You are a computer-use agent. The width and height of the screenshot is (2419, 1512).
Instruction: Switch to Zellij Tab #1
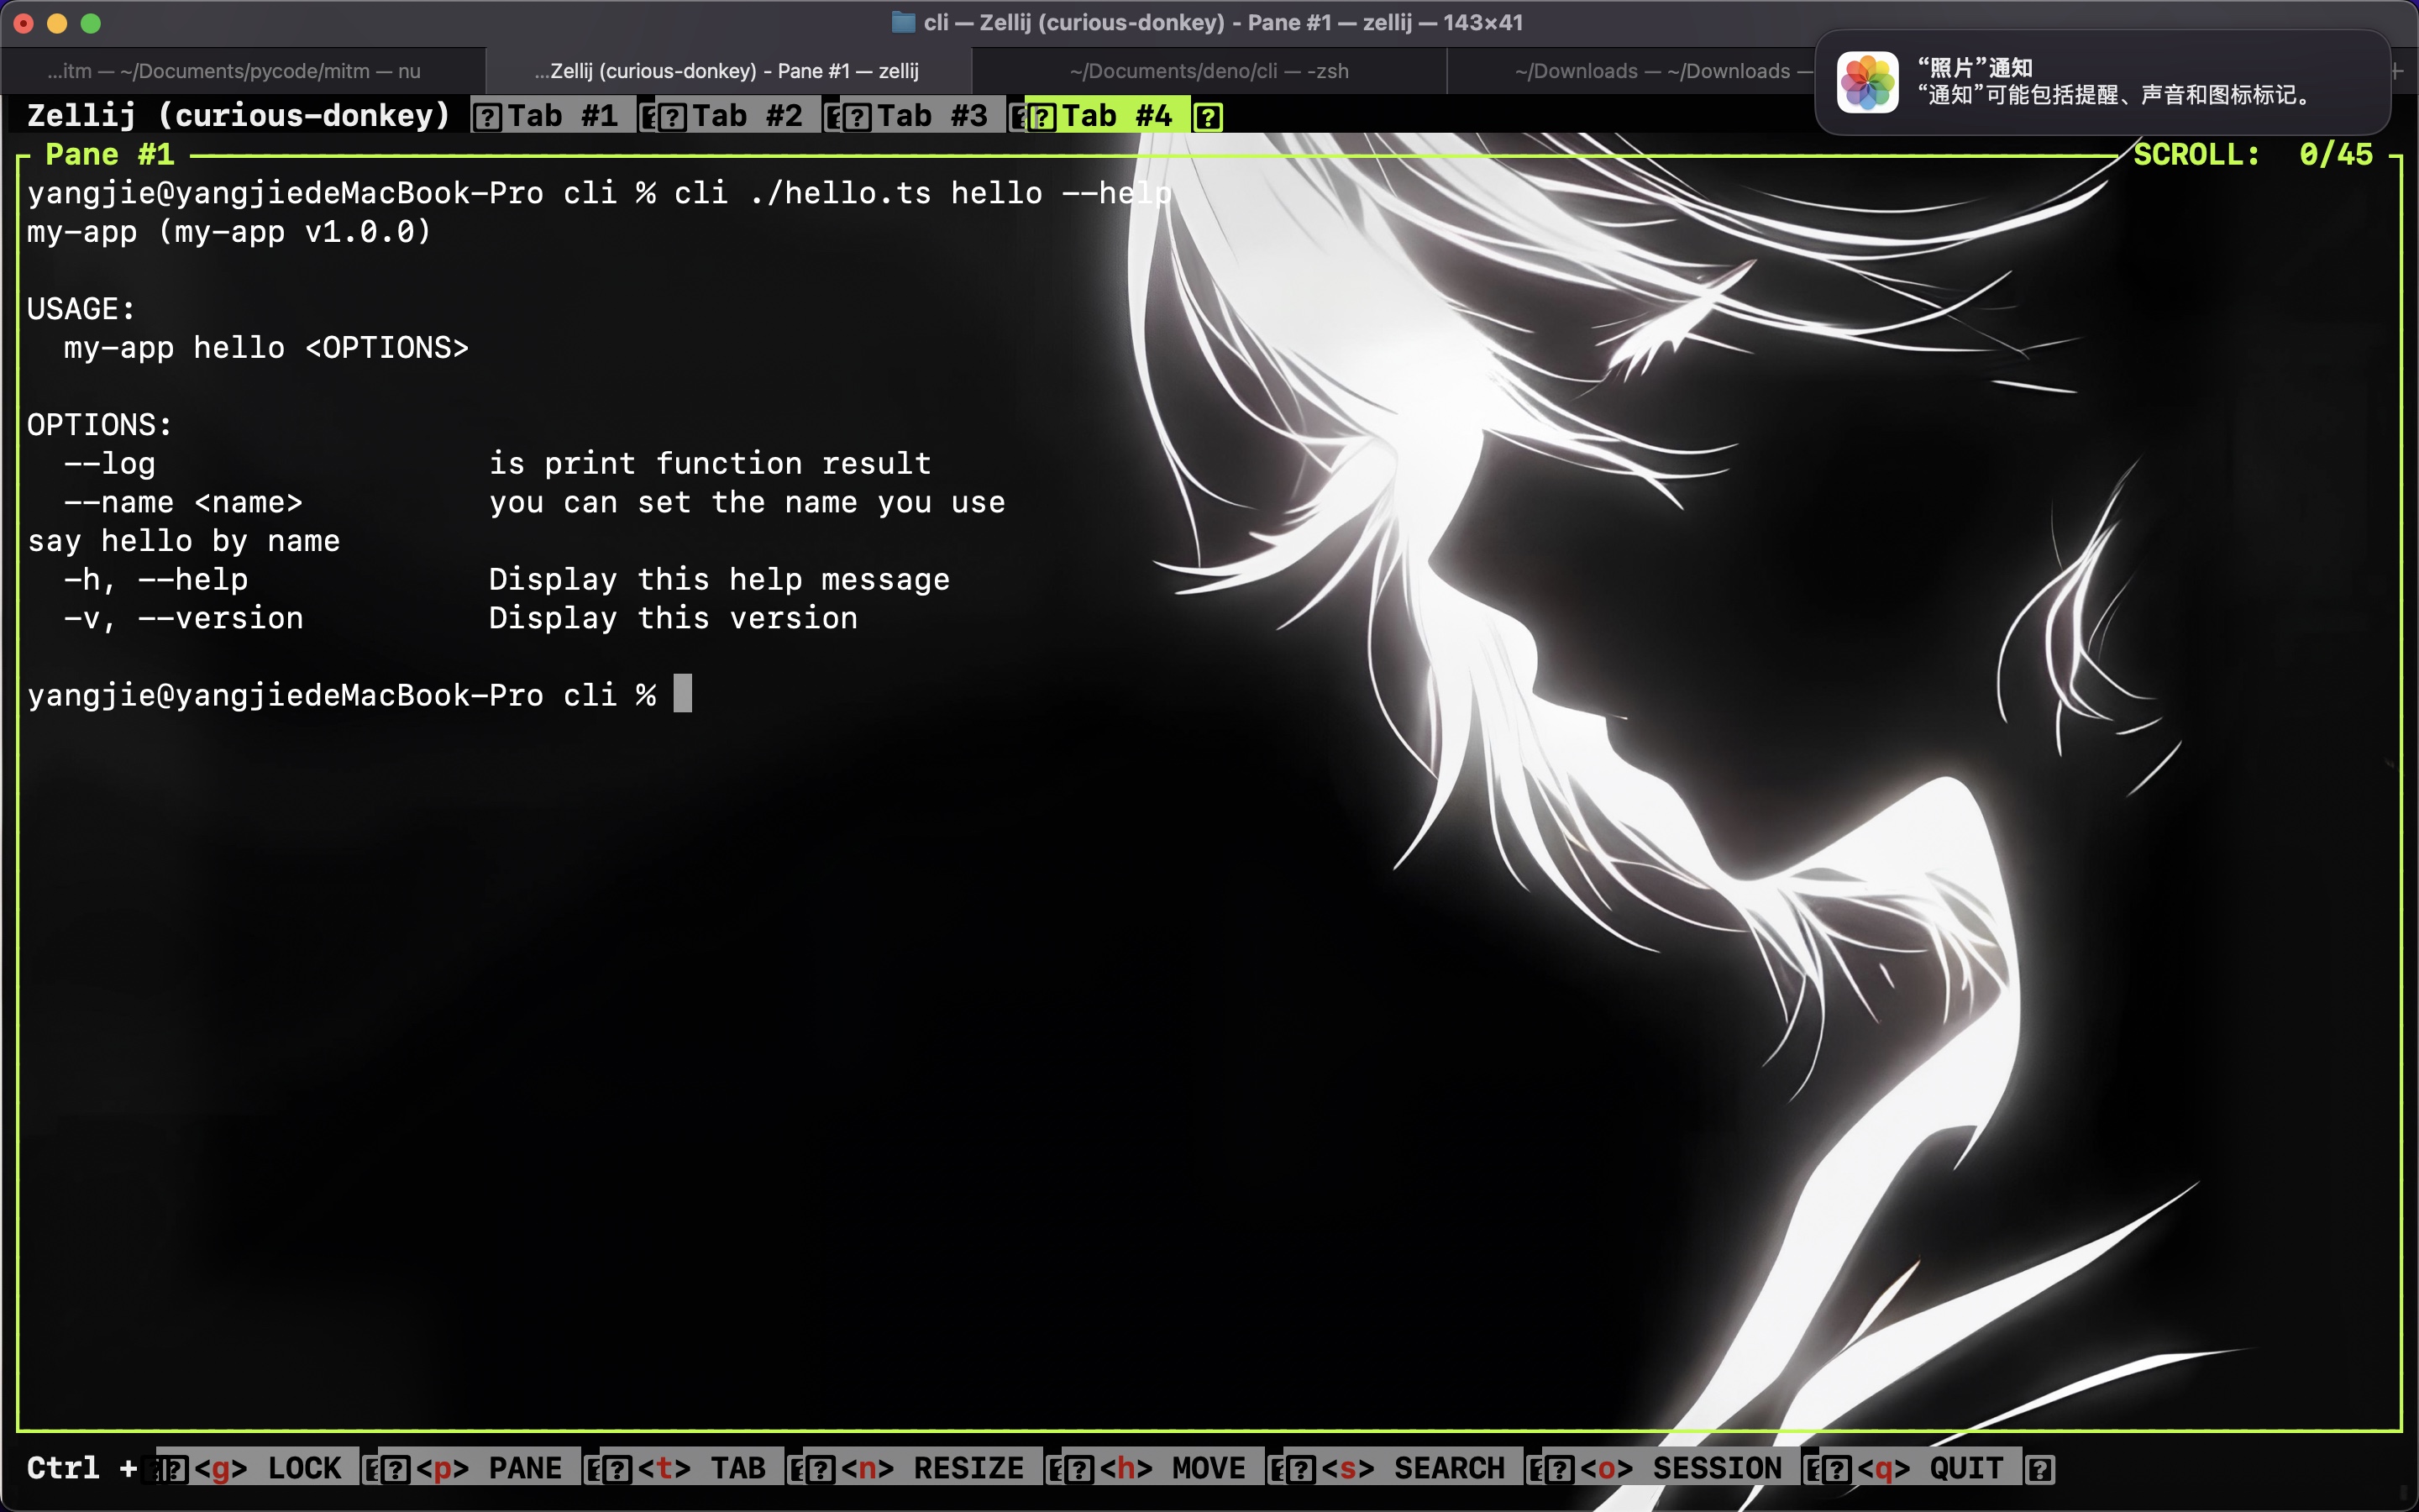pos(562,116)
